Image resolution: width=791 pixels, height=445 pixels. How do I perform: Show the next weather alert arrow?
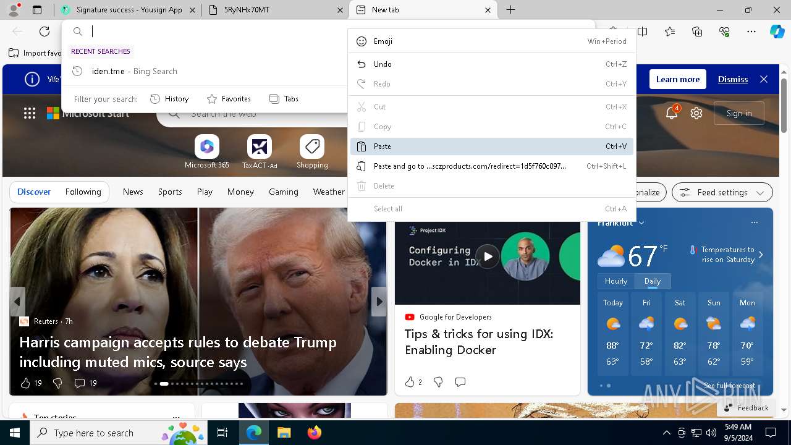click(761, 255)
